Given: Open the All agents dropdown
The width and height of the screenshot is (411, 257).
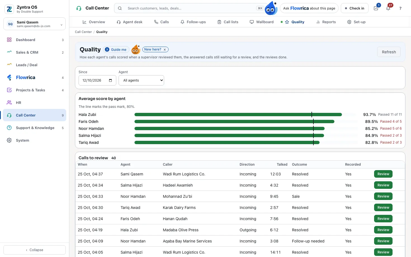Looking at the screenshot, I should pyautogui.click(x=141, y=80).
